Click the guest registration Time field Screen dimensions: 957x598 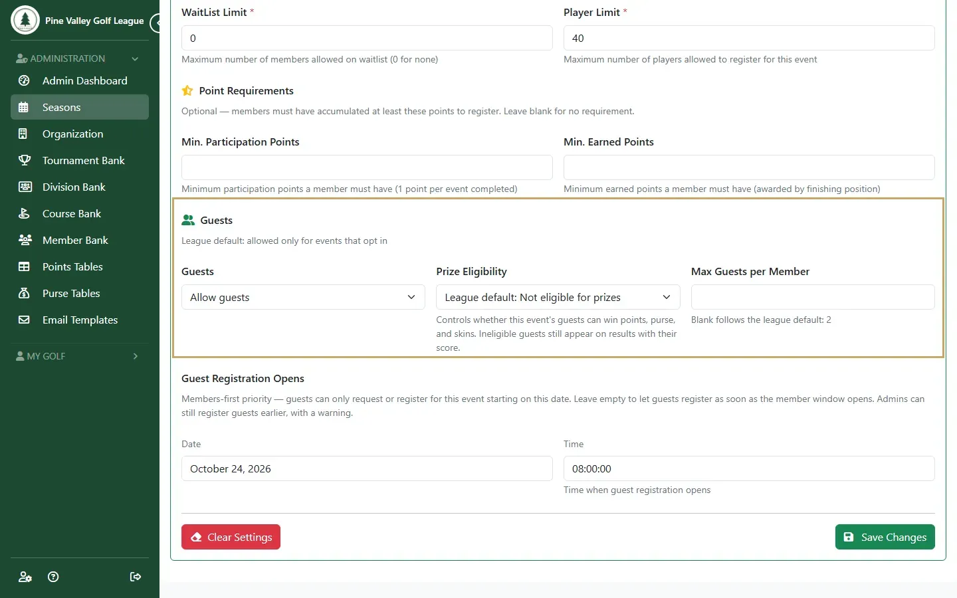pos(749,468)
